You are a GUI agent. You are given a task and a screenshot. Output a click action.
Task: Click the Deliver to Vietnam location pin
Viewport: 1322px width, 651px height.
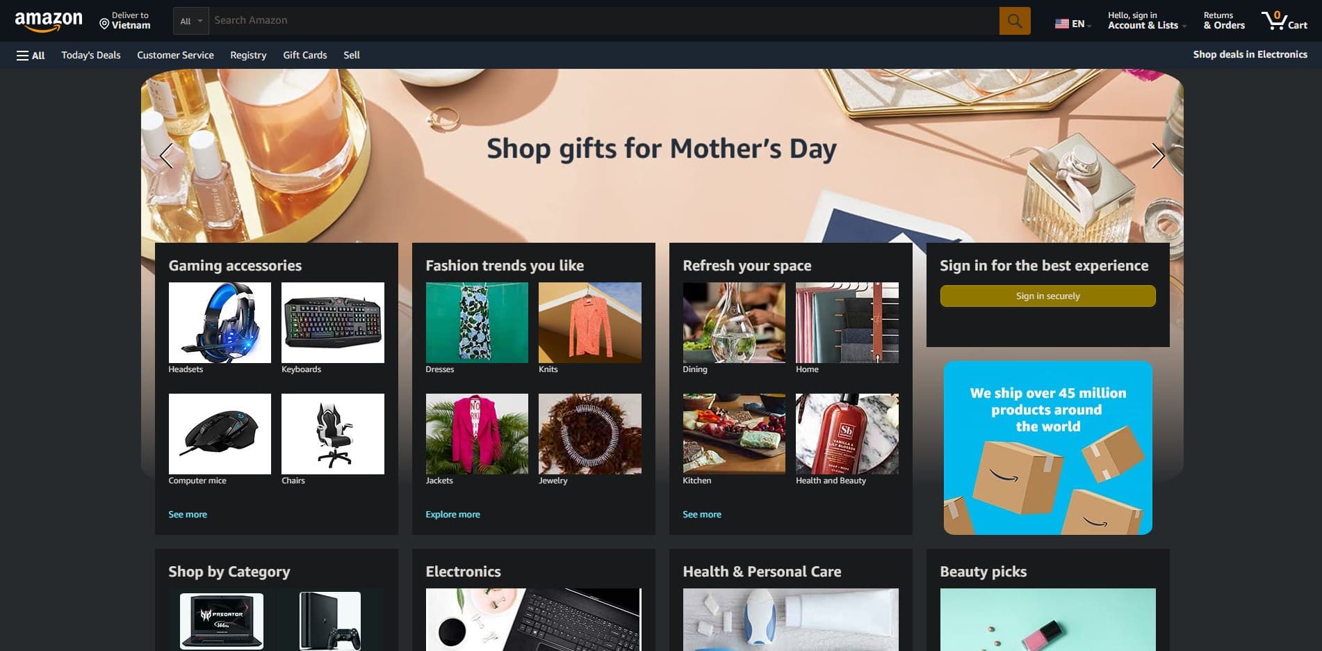pos(104,24)
